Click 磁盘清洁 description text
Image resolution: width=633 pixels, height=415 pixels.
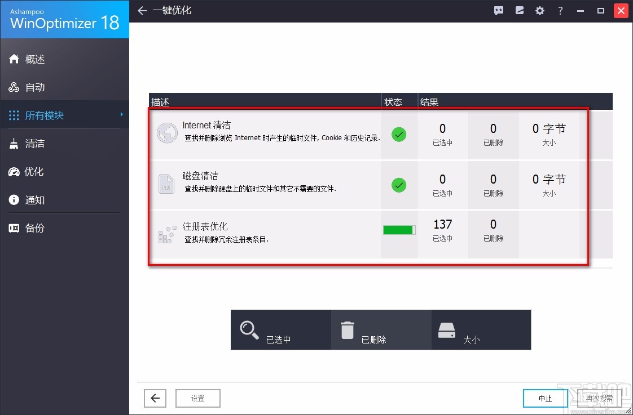261,189
